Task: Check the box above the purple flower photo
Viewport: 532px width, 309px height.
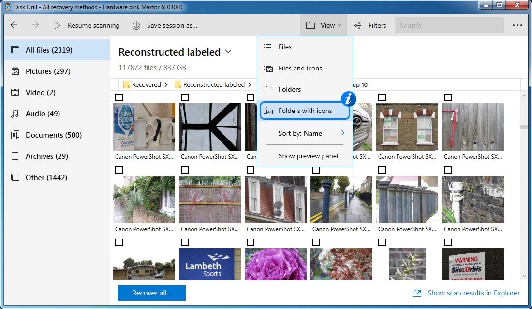Action: pyautogui.click(x=251, y=242)
